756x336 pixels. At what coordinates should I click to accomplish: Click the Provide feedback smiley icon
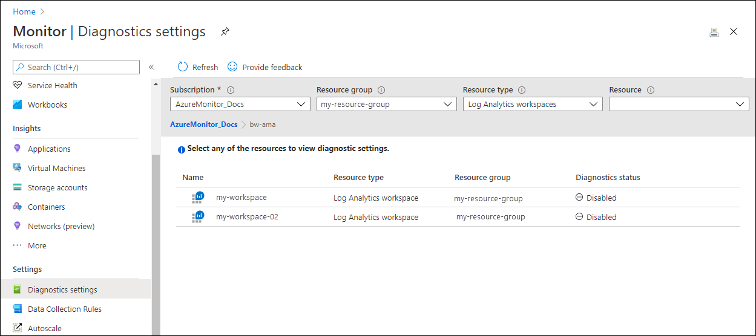pos(232,66)
